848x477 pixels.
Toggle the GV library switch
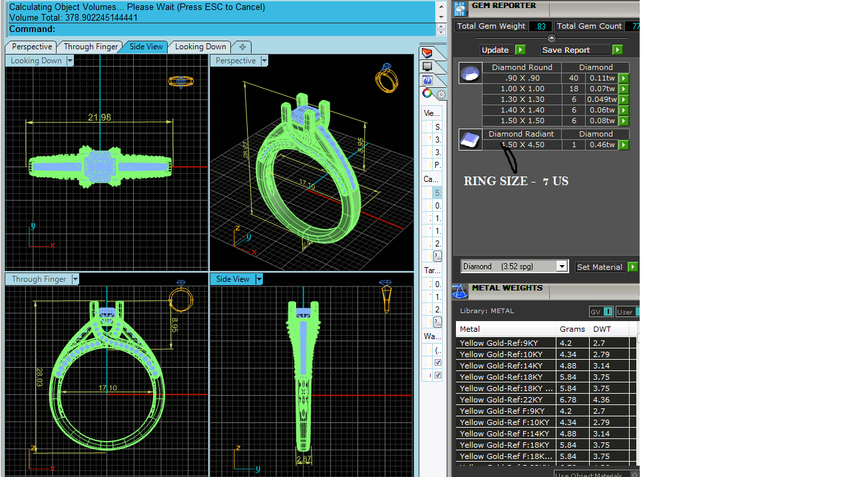tap(601, 312)
